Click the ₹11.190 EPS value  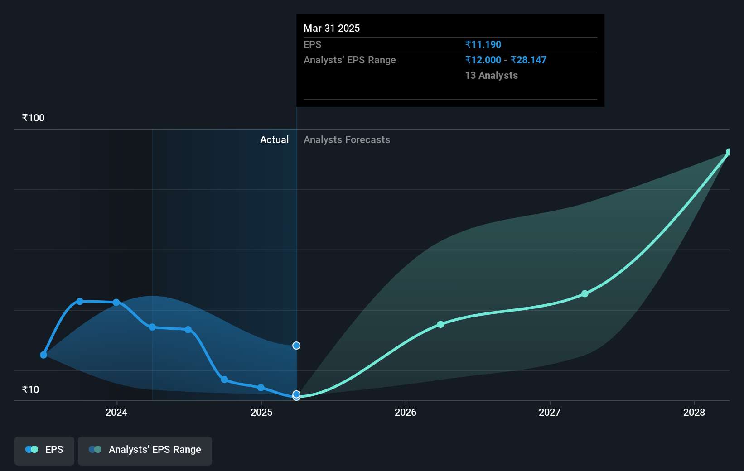click(483, 44)
